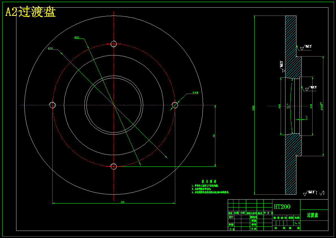Screen dimensions: 336x238
Task: Click the "过渡盘" part name in title block
Action: (x=313, y=215)
